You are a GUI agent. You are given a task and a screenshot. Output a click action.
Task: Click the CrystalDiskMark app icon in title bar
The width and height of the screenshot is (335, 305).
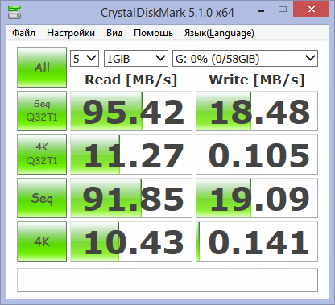point(14,12)
